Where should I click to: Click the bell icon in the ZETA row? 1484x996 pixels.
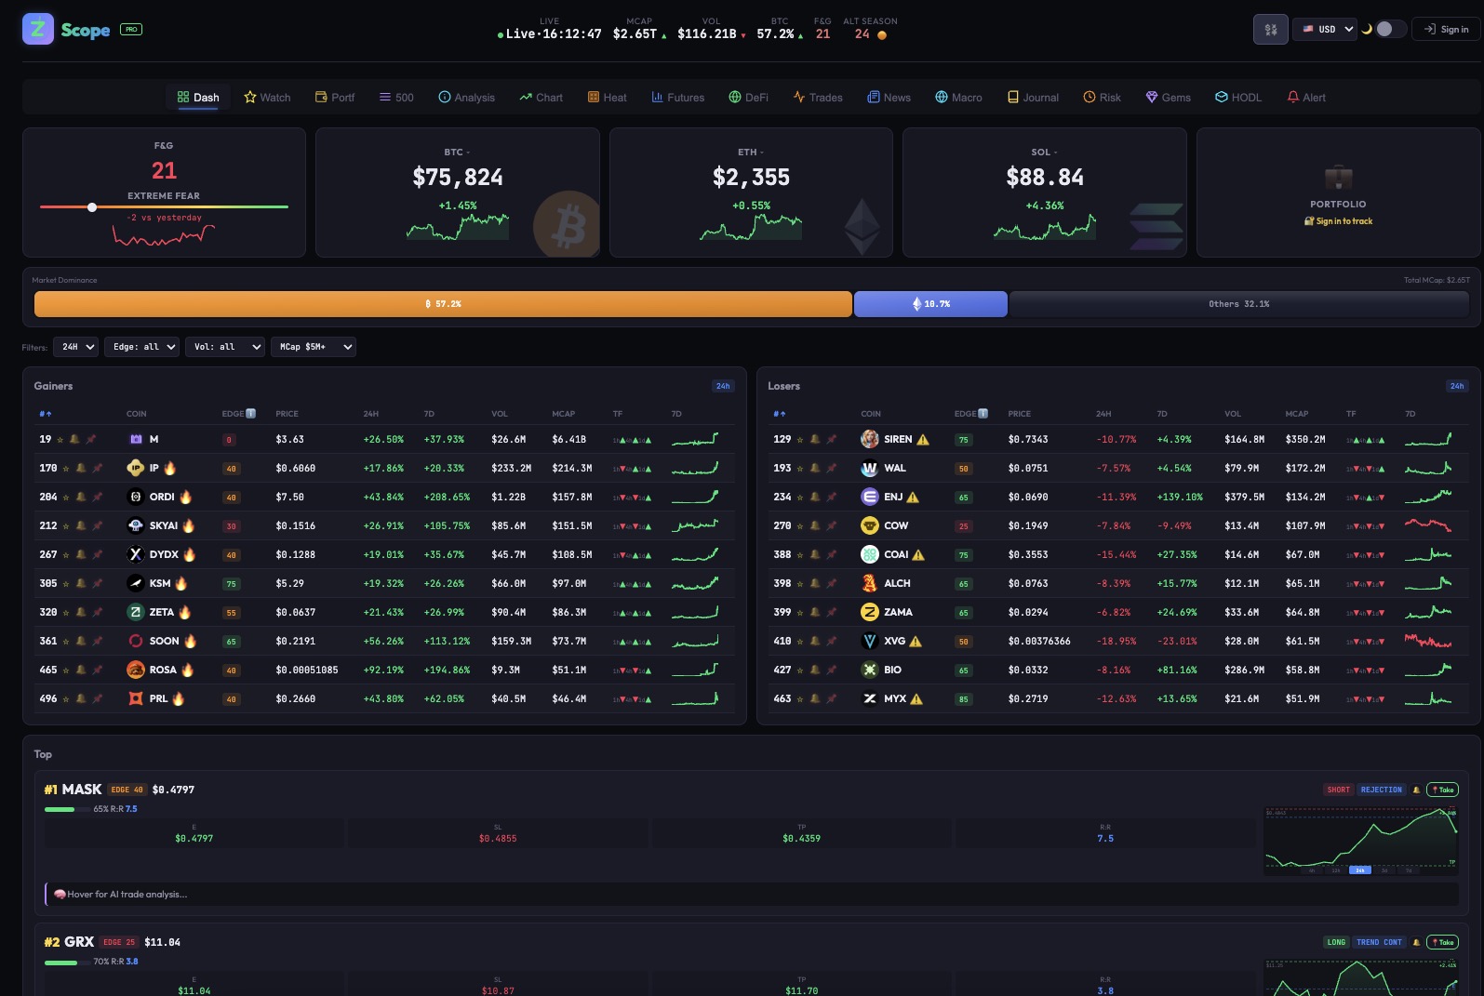click(x=80, y=613)
